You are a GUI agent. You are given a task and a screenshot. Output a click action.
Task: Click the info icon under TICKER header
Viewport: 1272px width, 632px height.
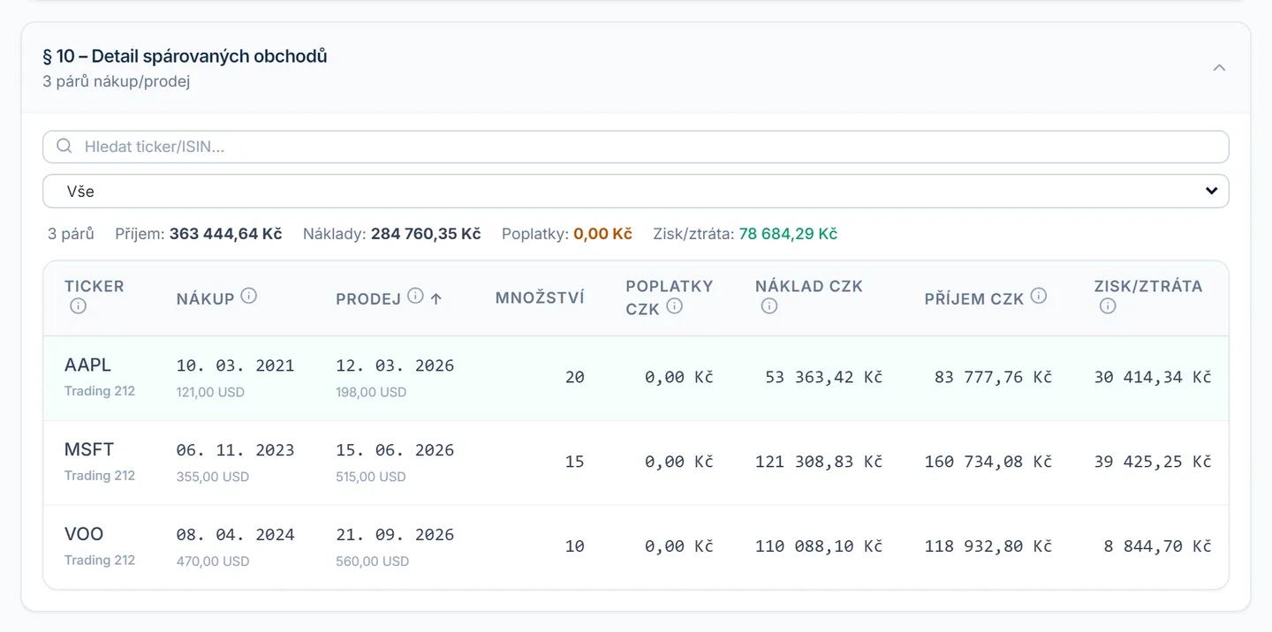tap(78, 306)
